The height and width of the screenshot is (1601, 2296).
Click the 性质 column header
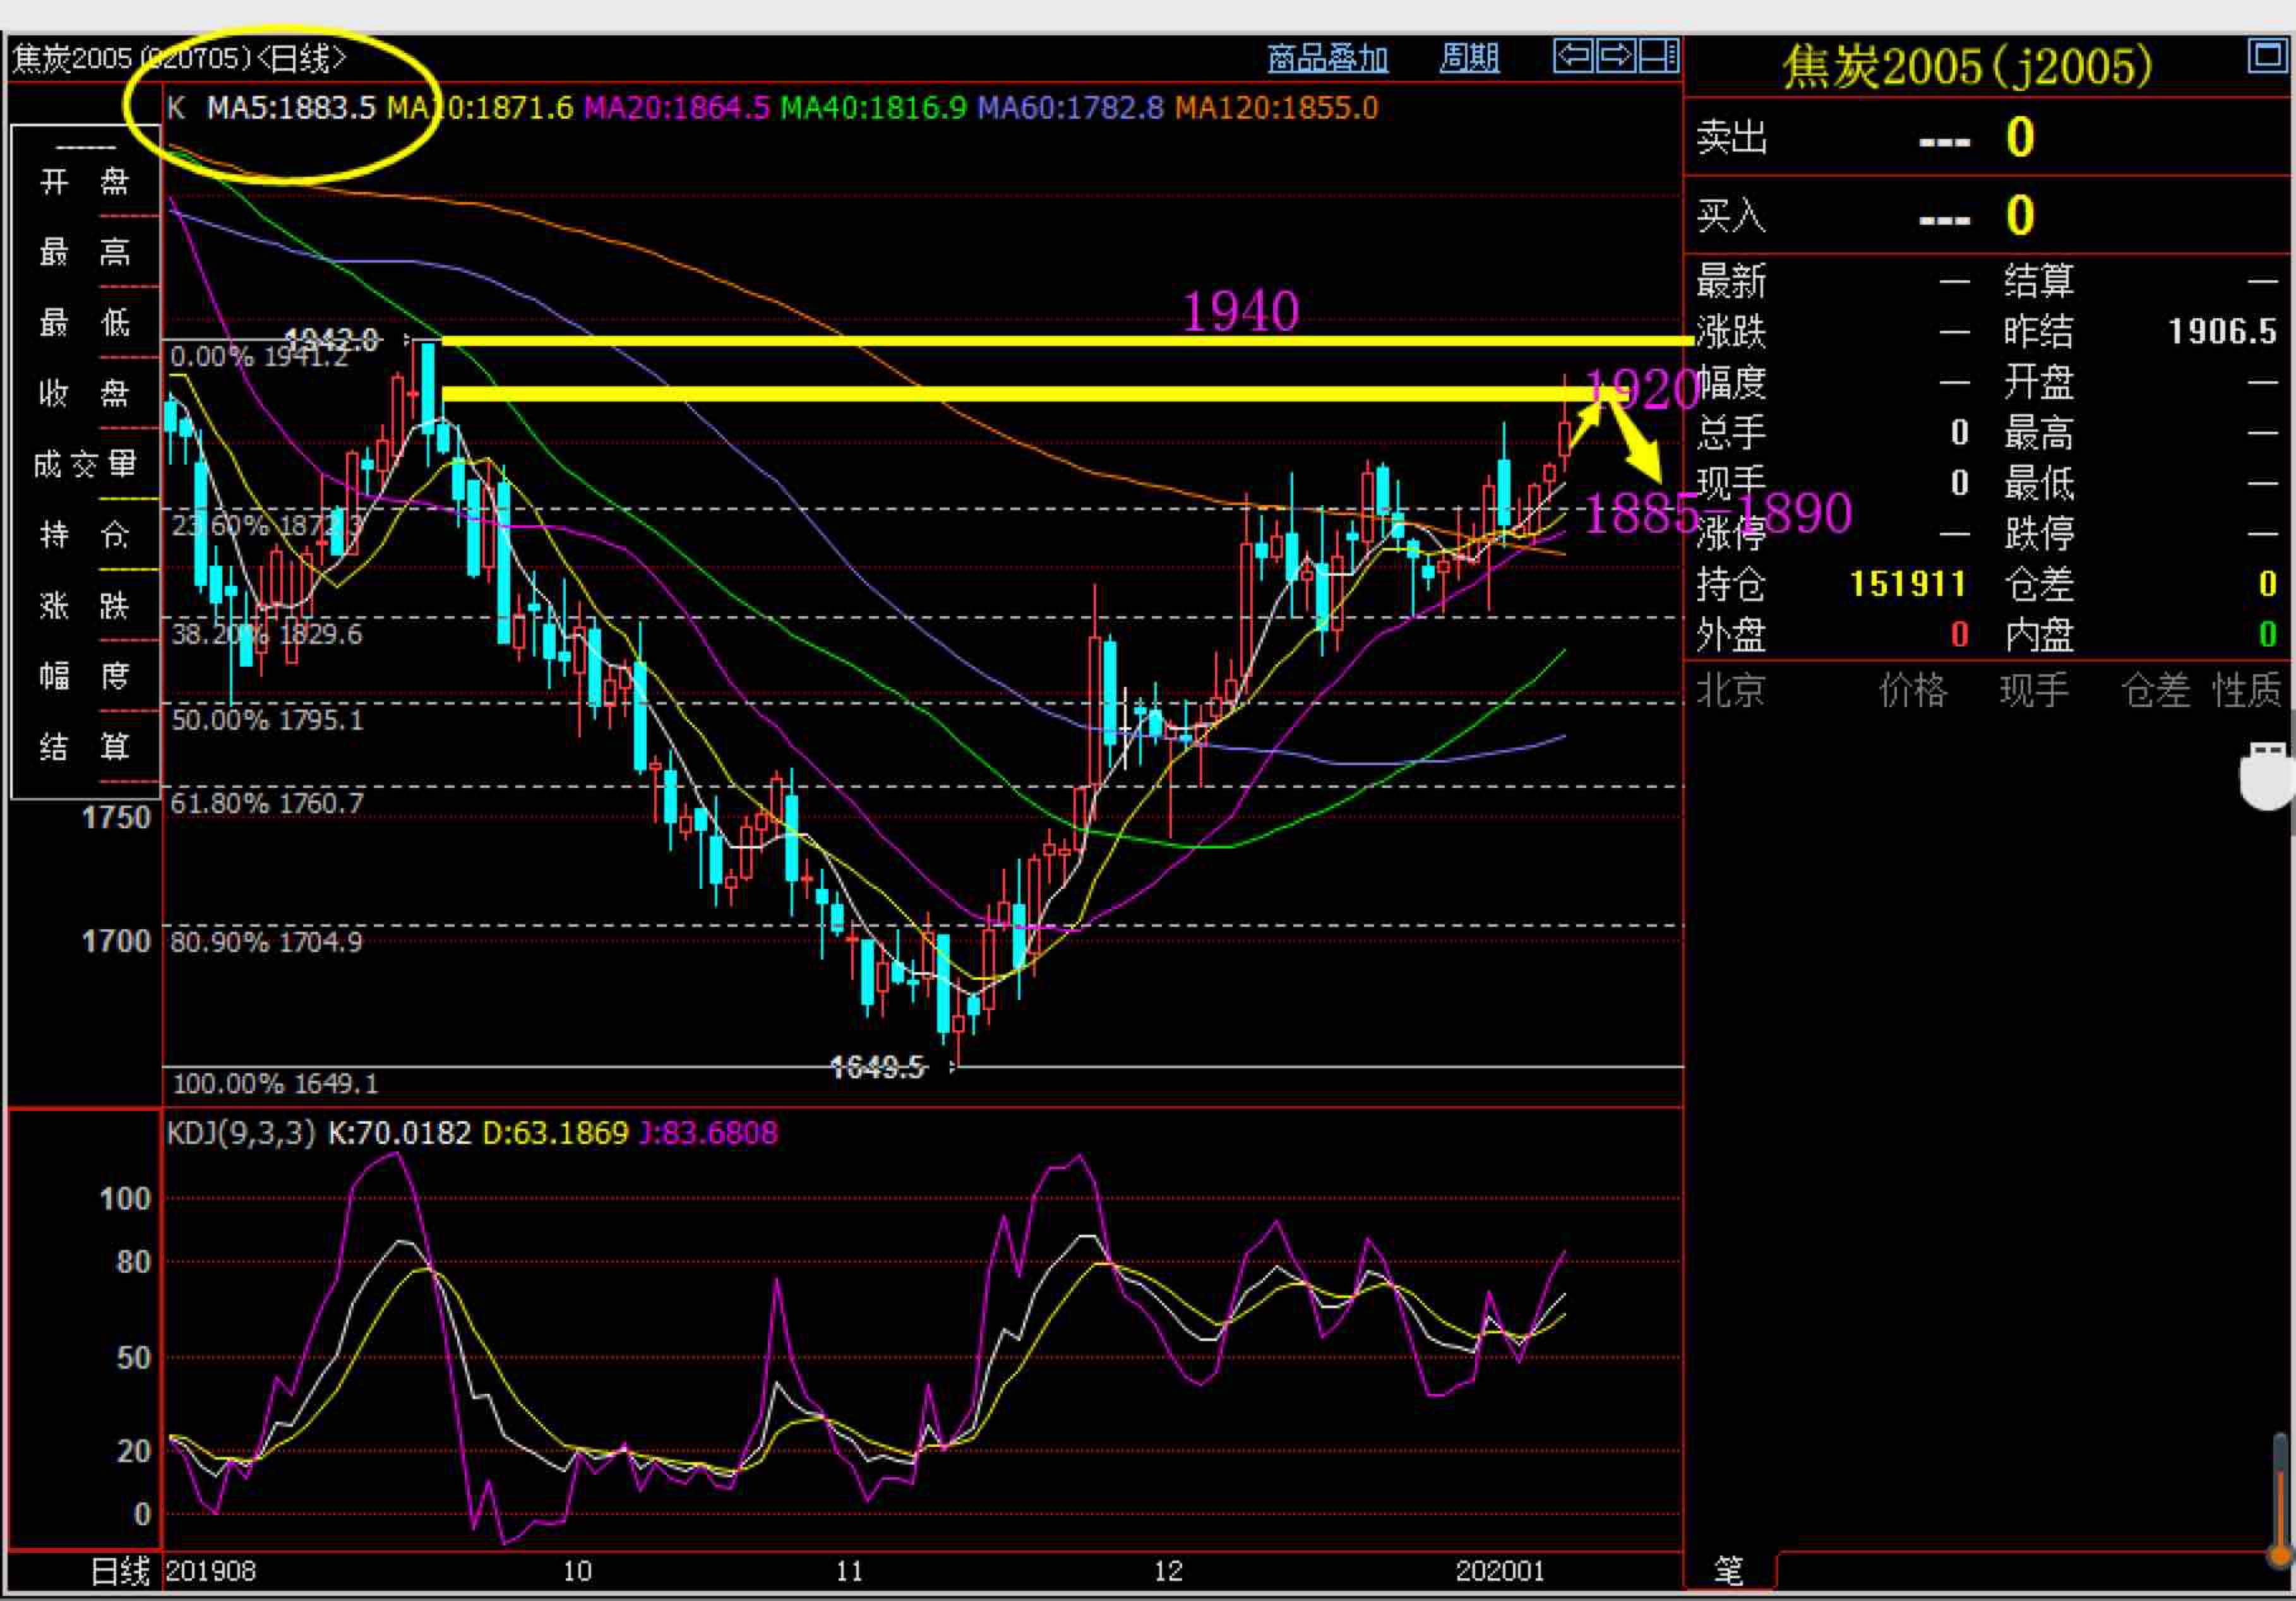(x=2248, y=690)
